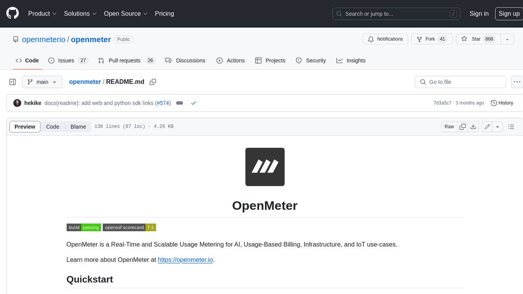Open the build passing badge
Image resolution: width=523 pixels, height=294 pixels.
(84, 227)
